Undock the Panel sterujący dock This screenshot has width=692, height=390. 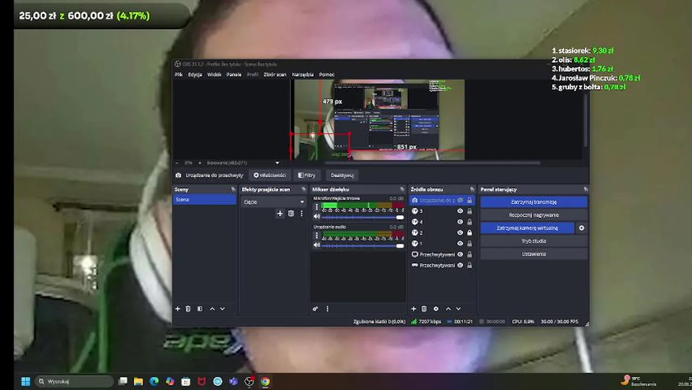pyautogui.click(x=585, y=190)
